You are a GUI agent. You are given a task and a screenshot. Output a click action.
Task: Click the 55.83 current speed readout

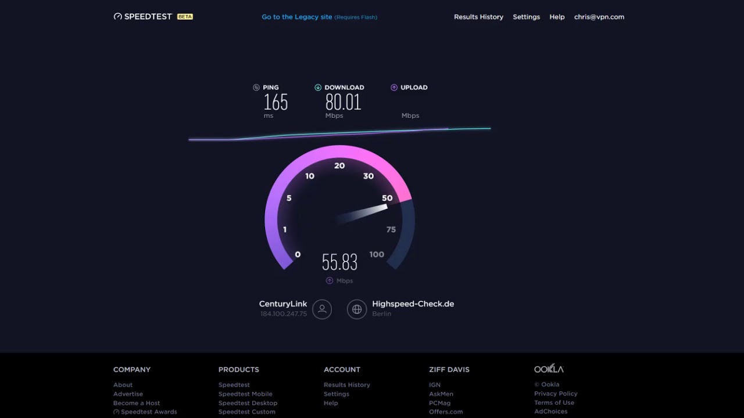coord(339,262)
